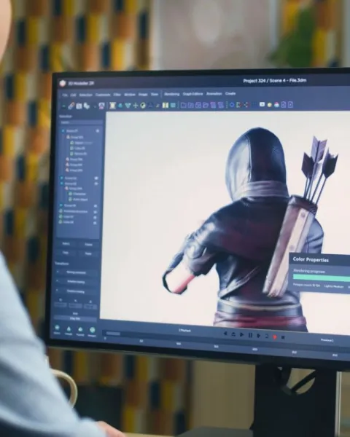
Task: Click the 3D Modeller app logo icon
Action: pos(63,83)
